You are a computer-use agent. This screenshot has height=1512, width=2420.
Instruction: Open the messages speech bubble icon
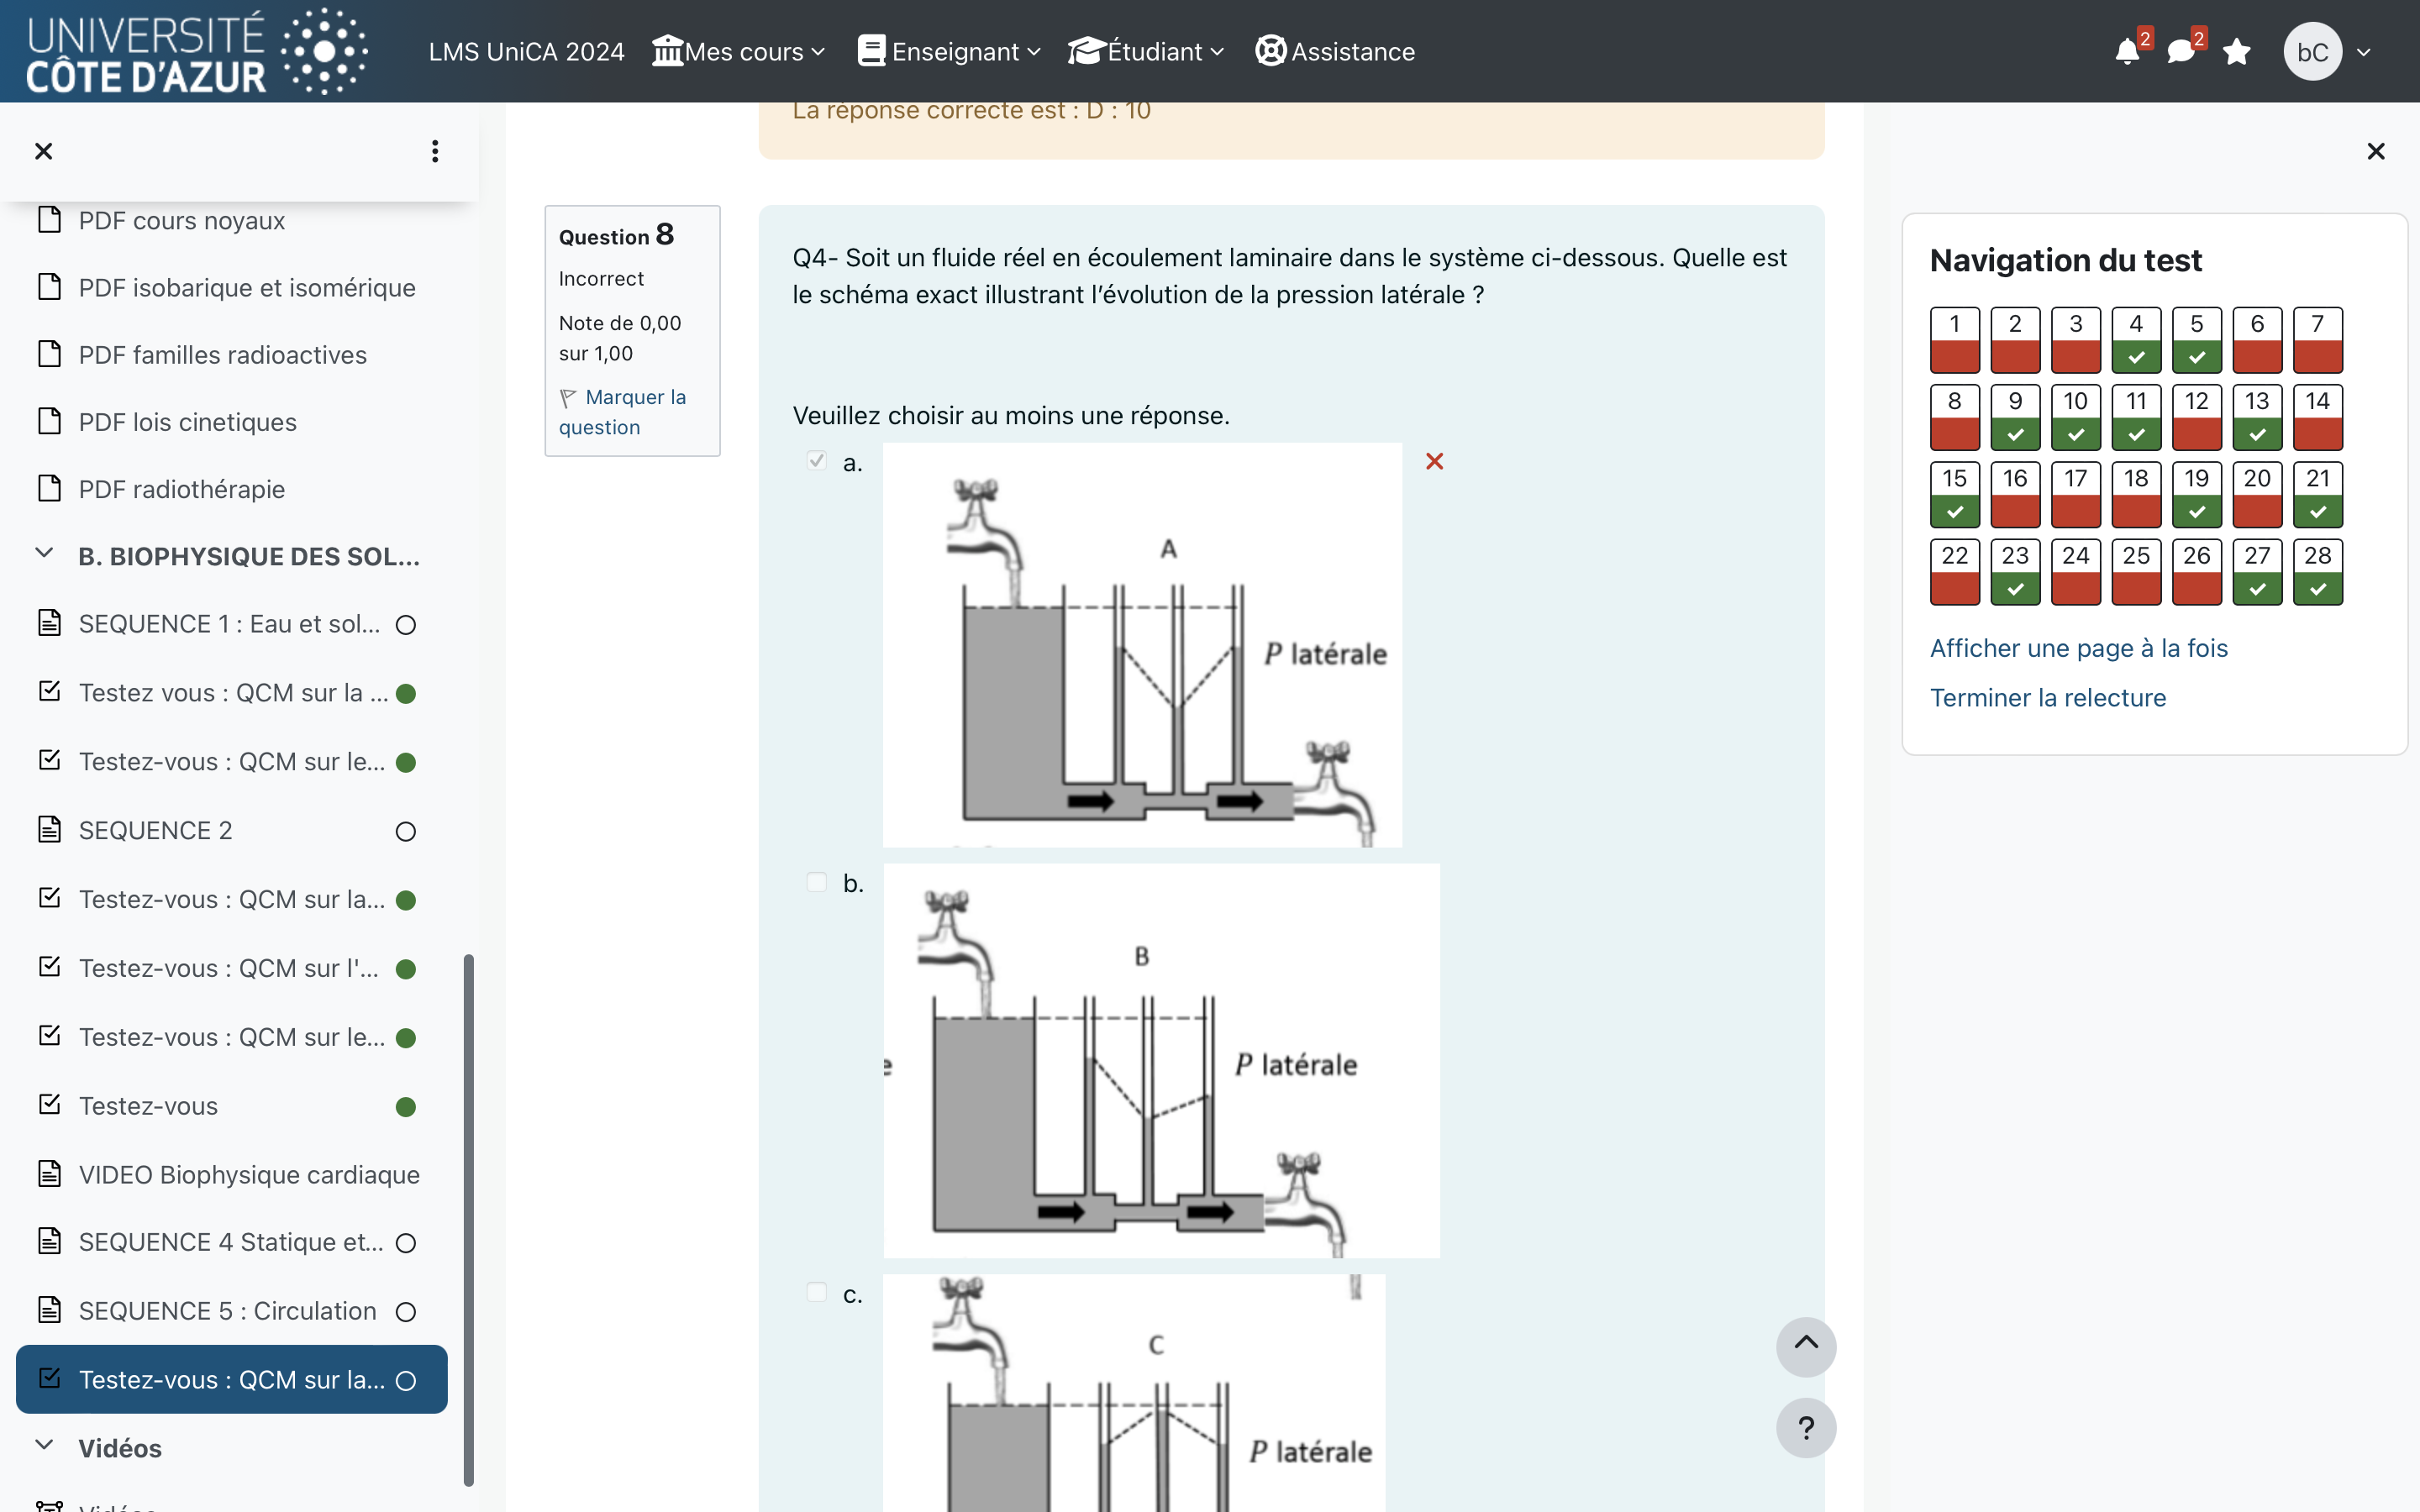(x=2181, y=52)
